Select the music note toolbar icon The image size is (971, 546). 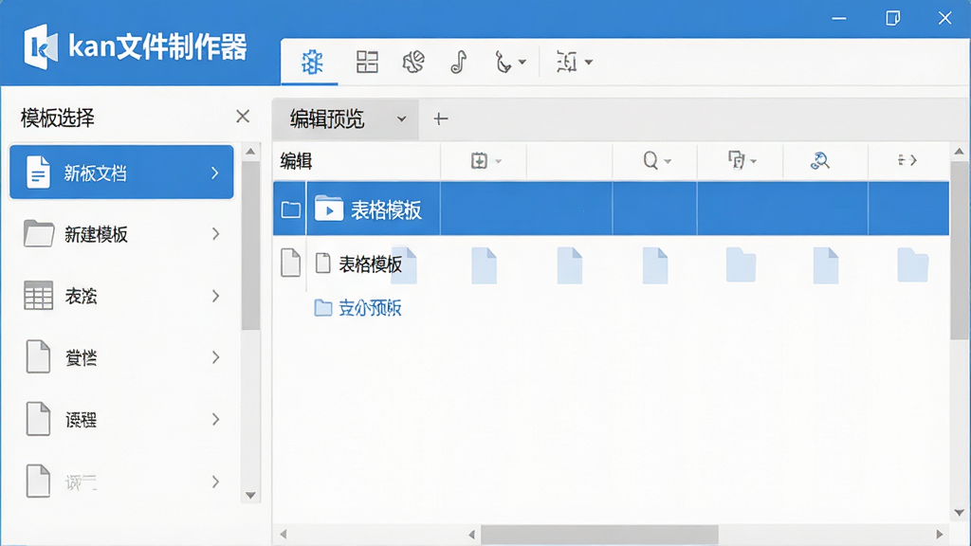[x=458, y=62]
